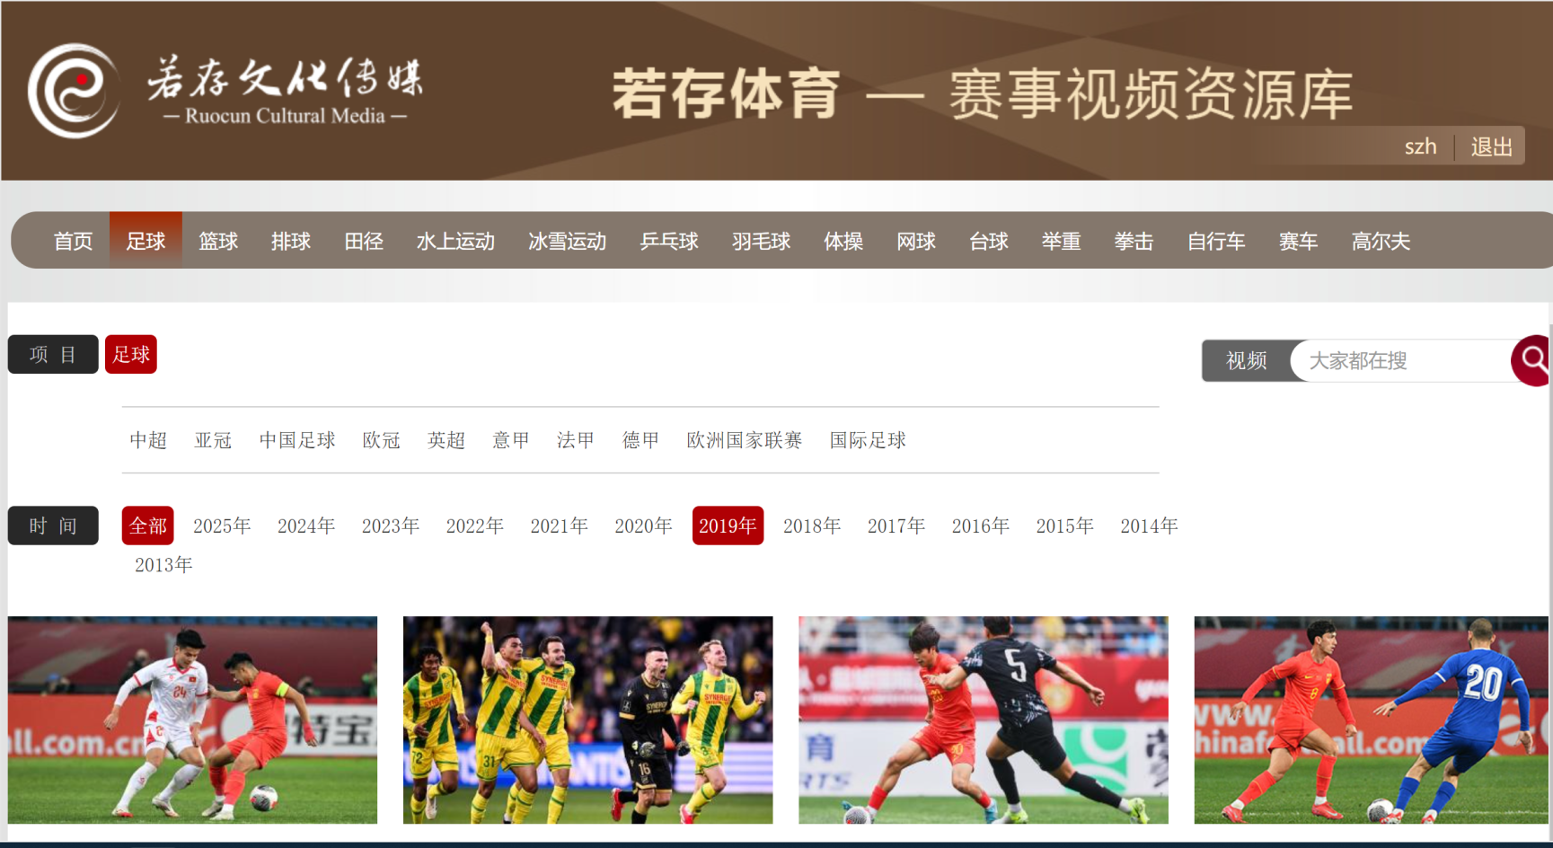The height and width of the screenshot is (848, 1553).
Task: Filter videos by 英超 league
Action: (446, 440)
